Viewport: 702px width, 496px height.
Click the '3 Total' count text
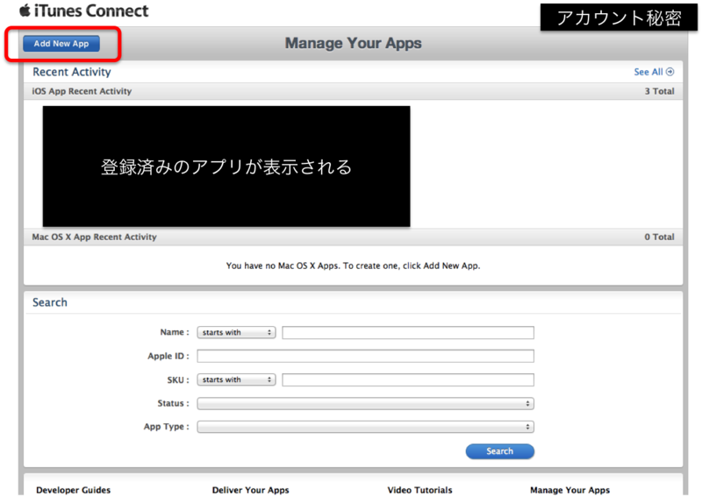pos(659,91)
